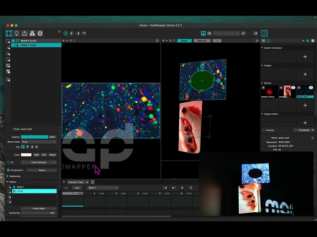Screen dimensions: 317x237
Task: Switch color mode to Wheel
Action: tap(53, 155)
